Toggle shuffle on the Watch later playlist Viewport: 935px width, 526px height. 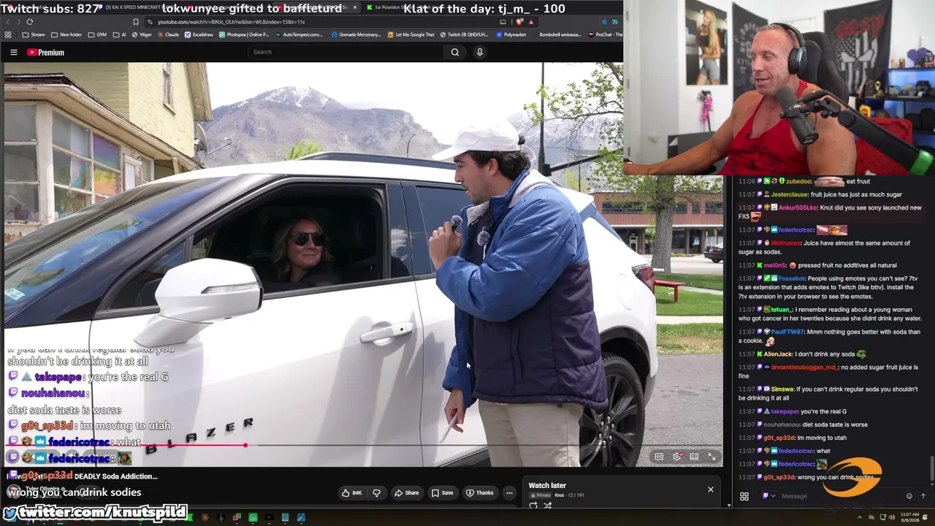[x=547, y=506]
